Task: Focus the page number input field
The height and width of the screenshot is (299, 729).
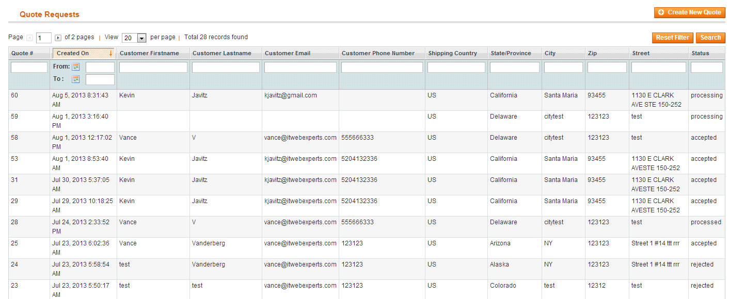Action: tap(44, 38)
